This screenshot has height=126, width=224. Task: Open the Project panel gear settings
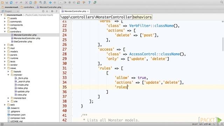(52, 11)
